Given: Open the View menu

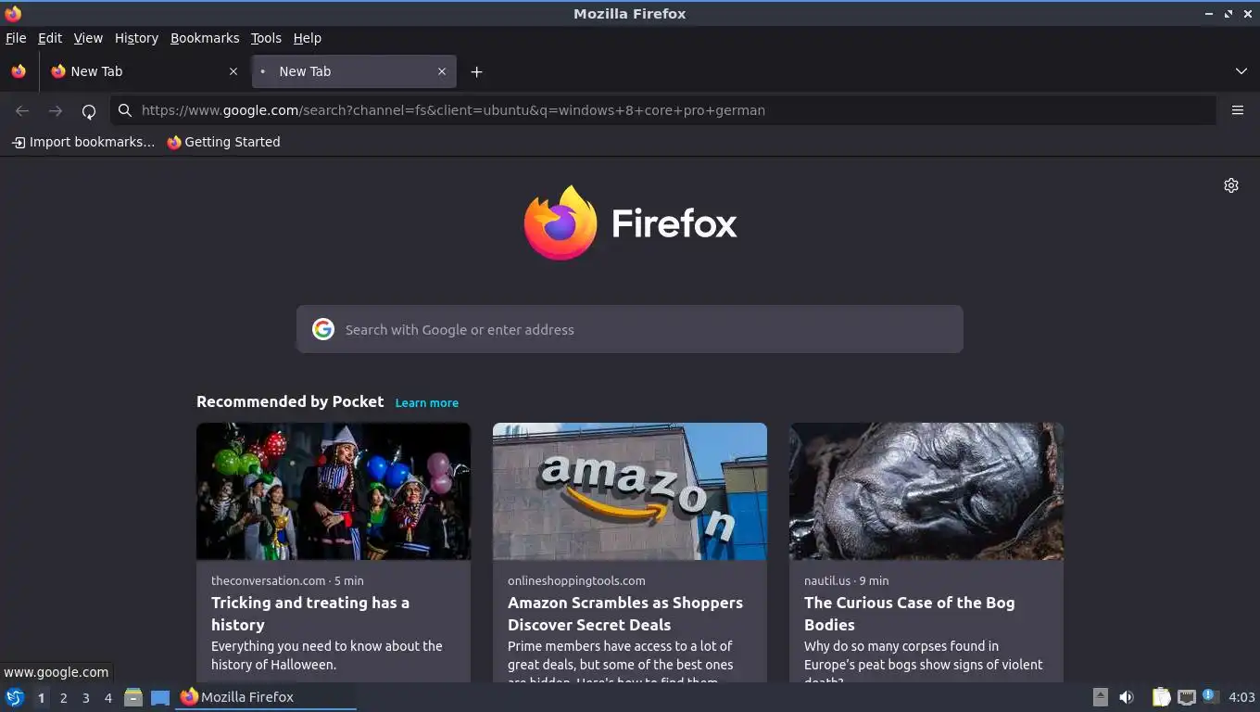Looking at the screenshot, I should pyautogui.click(x=88, y=38).
